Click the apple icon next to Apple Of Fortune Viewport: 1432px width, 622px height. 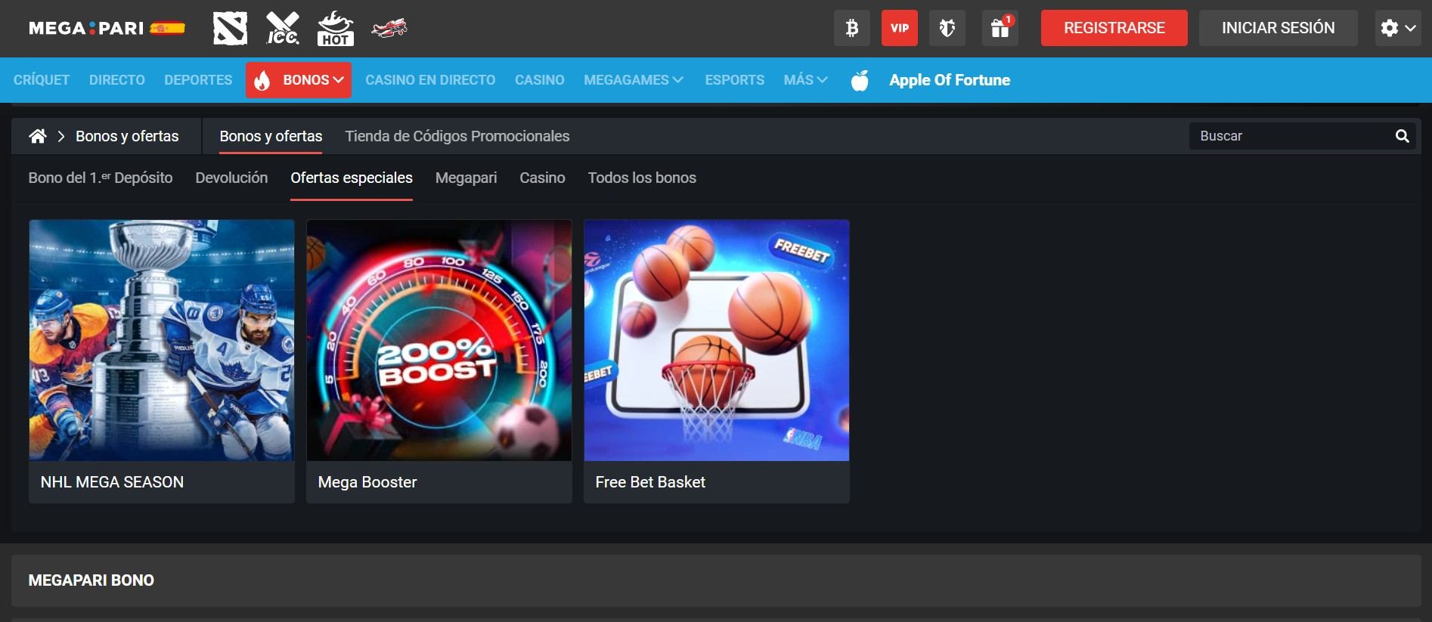point(860,80)
